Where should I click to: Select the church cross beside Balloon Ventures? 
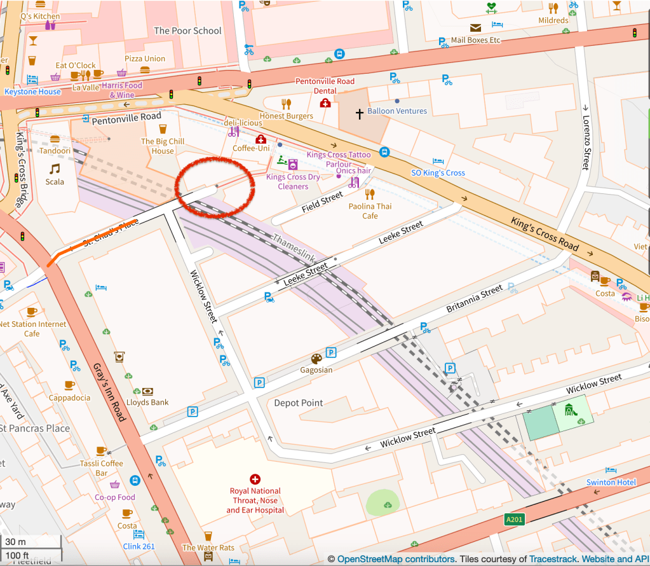tap(360, 114)
